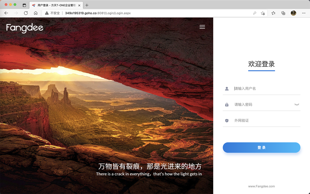This screenshot has height=194, width=310.
Task: Open the Collections icon
Action: (x=283, y=13)
